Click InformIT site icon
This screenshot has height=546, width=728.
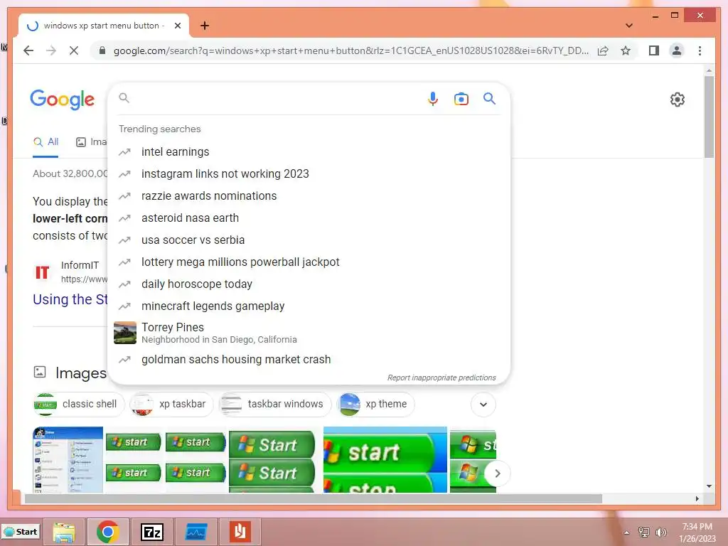(x=42, y=272)
